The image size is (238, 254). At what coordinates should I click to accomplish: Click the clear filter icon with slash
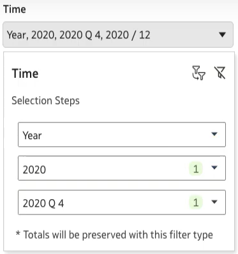point(219,73)
